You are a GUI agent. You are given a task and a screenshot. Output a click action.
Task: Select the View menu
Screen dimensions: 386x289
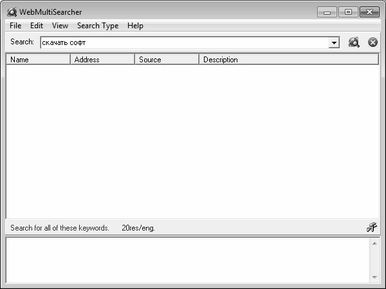pos(60,26)
